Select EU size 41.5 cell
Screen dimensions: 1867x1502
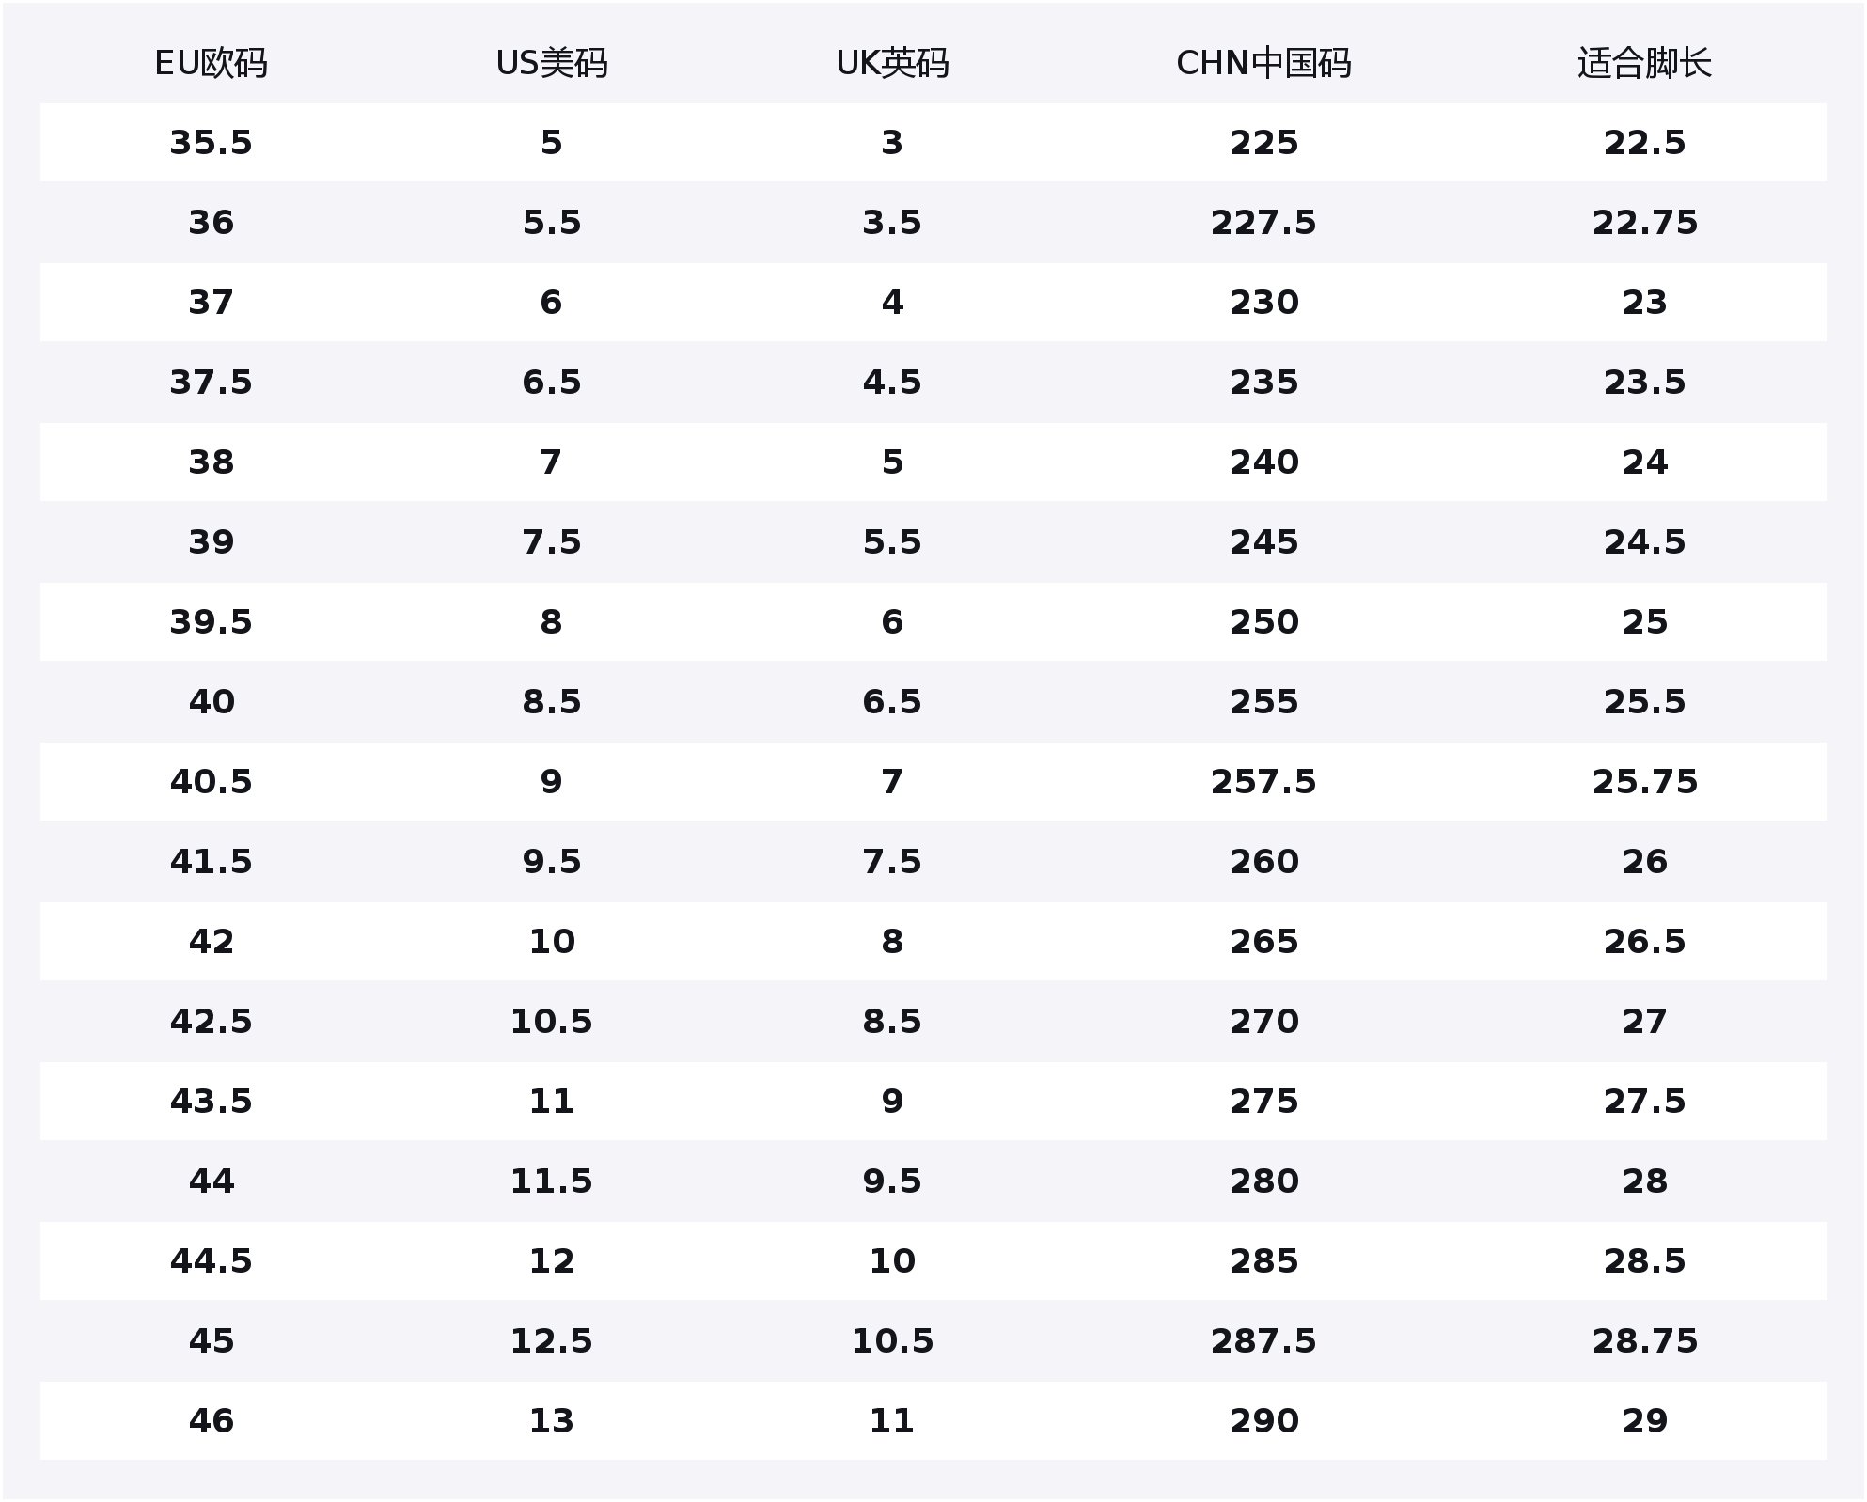(x=211, y=862)
